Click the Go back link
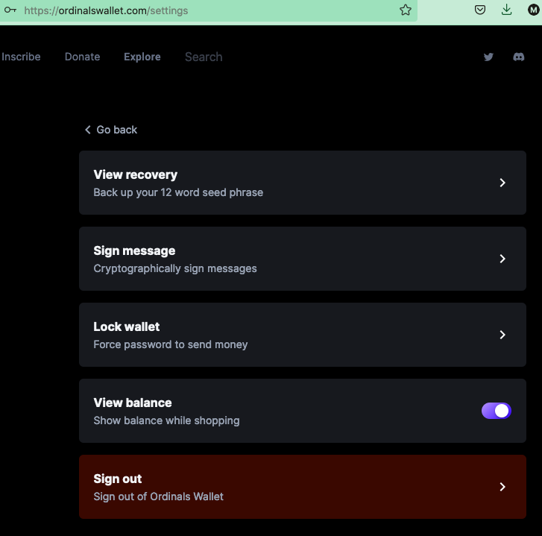Screen dimensions: 542x536 coord(111,130)
